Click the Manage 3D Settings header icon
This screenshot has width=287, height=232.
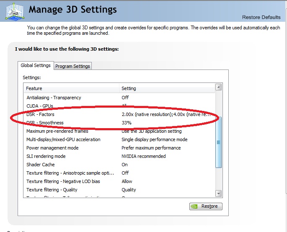click(x=15, y=12)
